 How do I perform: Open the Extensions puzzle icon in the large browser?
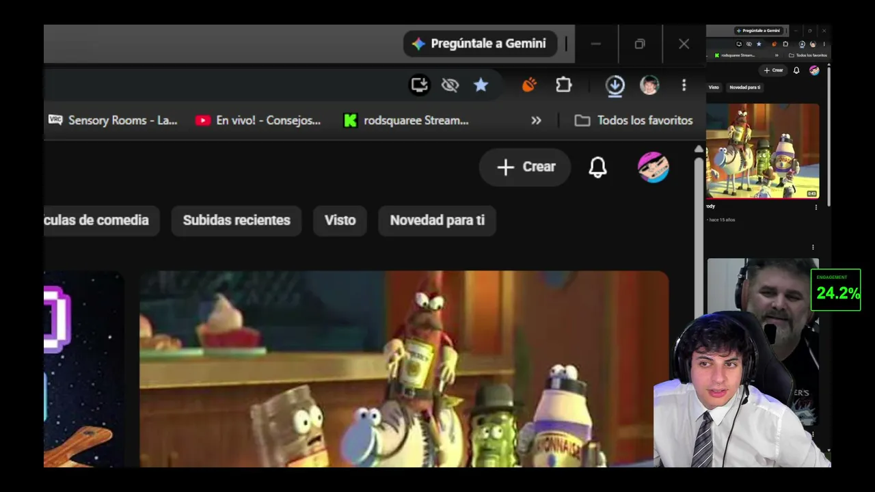tap(563, 85)
